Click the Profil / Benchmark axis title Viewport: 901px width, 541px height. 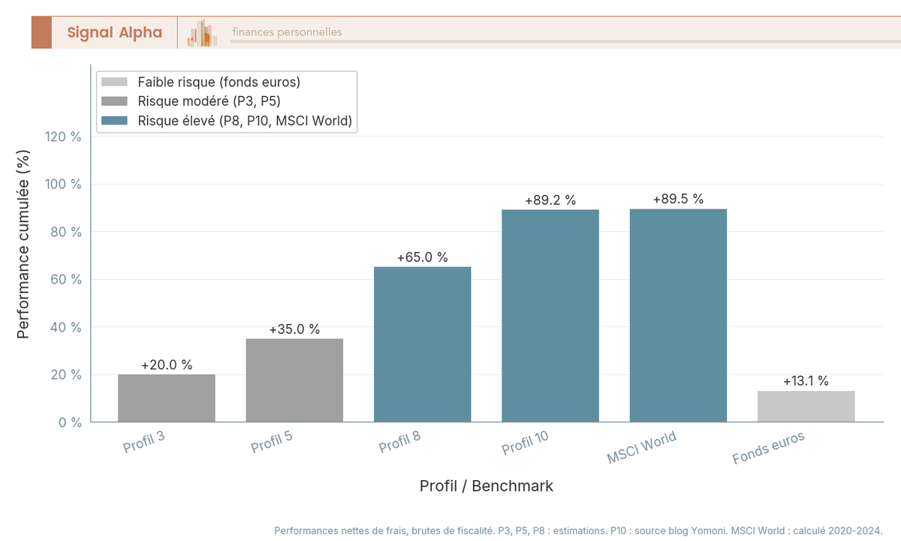487,486
